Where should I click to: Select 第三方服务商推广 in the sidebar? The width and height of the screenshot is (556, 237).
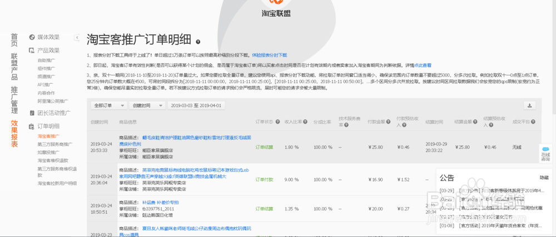[55, 144]
